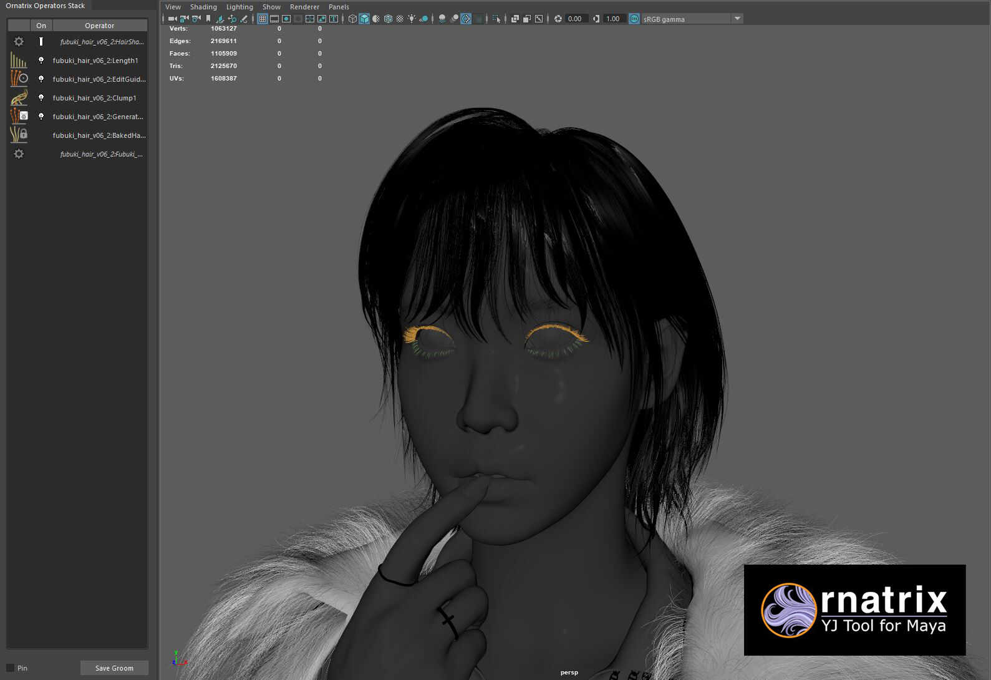This screenshot has height=680, width=991.
Task: Toggle X-Ray Active Components icon
Action: [527, 19]
